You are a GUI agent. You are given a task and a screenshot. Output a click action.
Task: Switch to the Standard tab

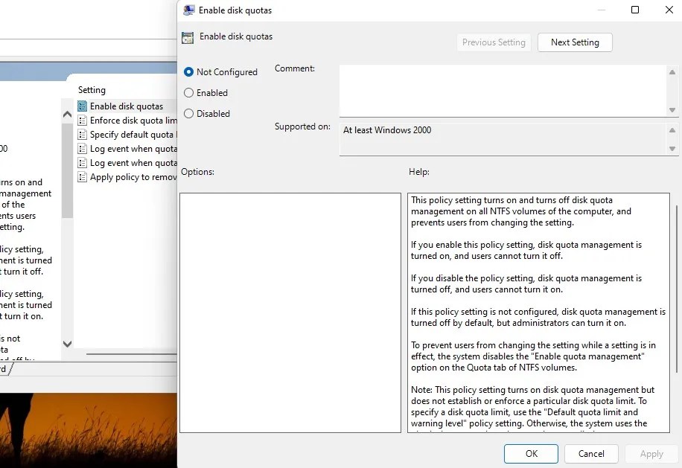click(x=5, y=368)
